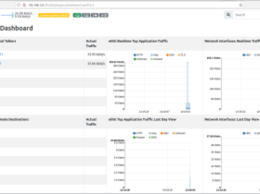
Task: Click the second gray status badge
Action: tap(86, 15)
